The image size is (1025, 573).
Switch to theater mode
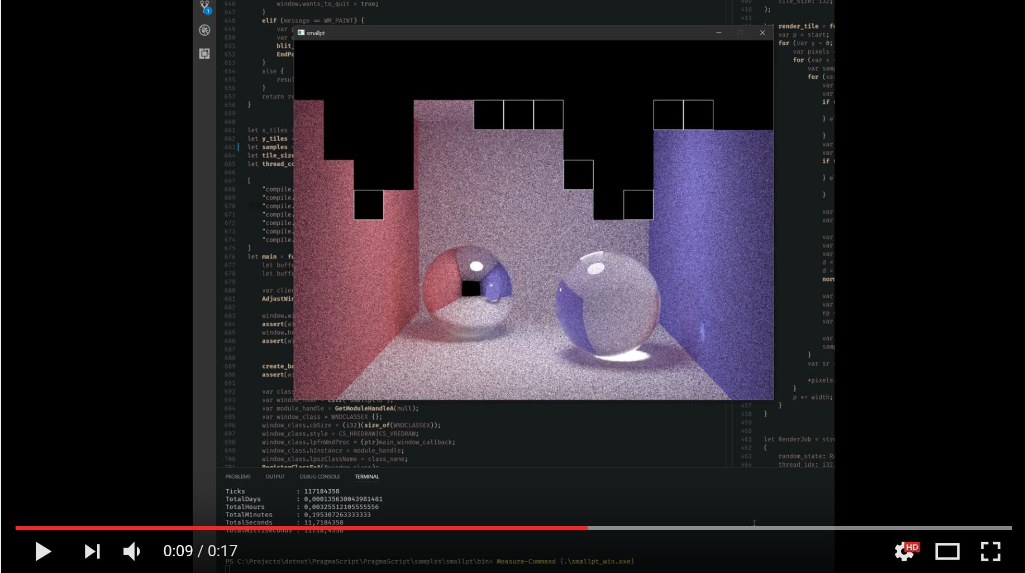(947, 551)
